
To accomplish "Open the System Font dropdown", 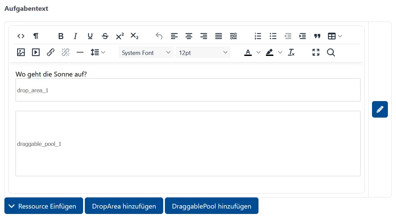I will coord(146,53).
